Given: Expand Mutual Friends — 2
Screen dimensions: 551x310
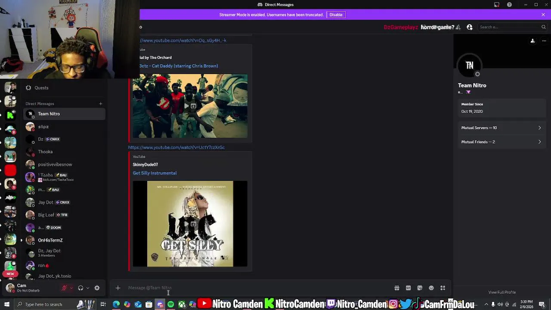Looking at the screenshot, I should (501, 142).
